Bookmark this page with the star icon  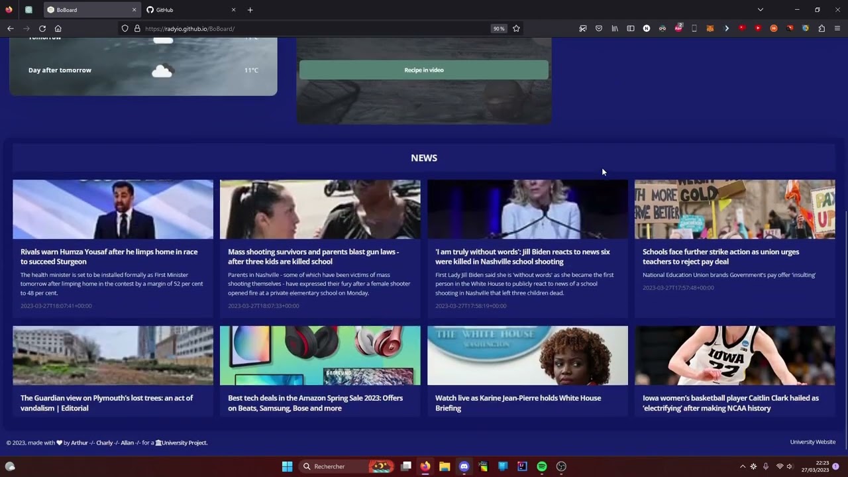click(x=516, y=28)
